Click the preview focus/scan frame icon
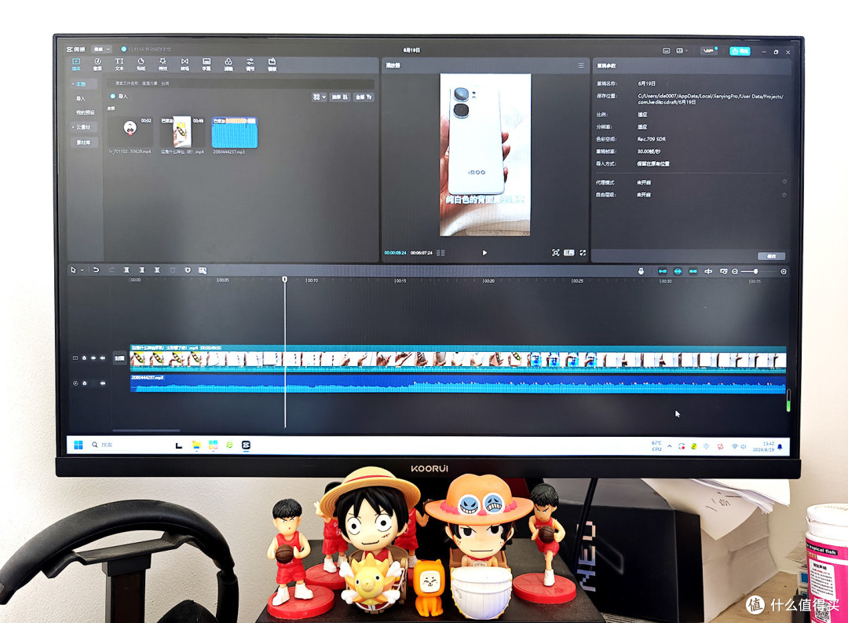The image size is (848, 623). tap(555, 253)
